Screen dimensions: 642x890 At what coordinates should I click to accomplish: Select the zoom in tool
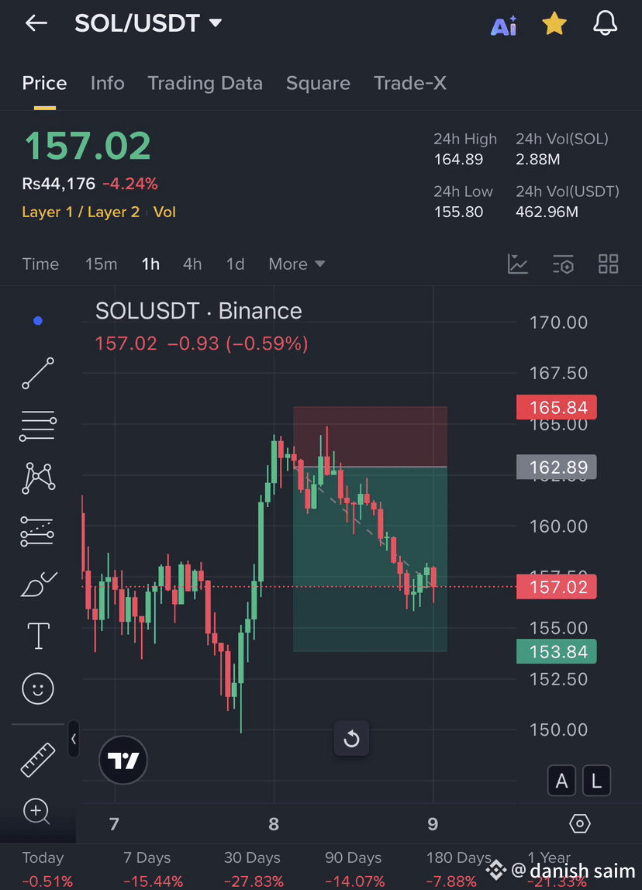pyautogui.click(x=37, y=811)
